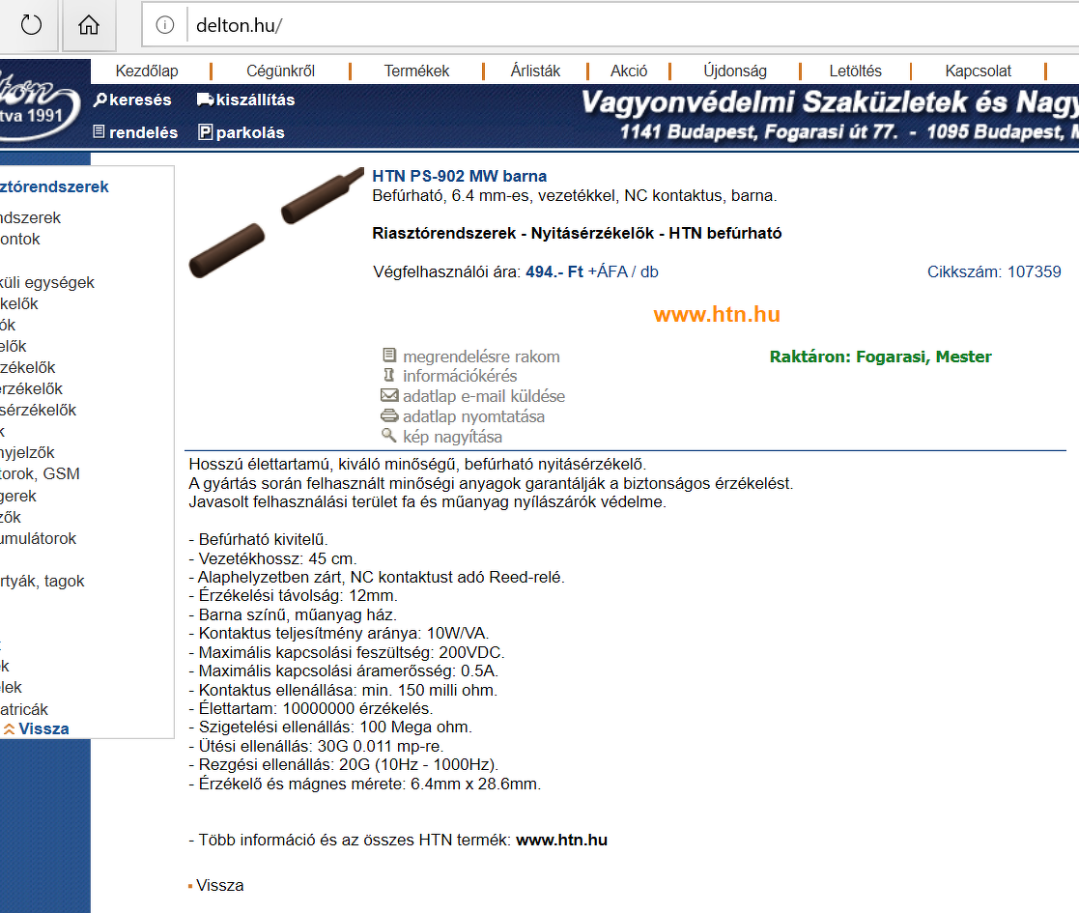Click the Riasztórendszerek - Nyitásérzékelők category heading
The height and width of the screenshot is (913, 1079).
[x=577, y=233]
